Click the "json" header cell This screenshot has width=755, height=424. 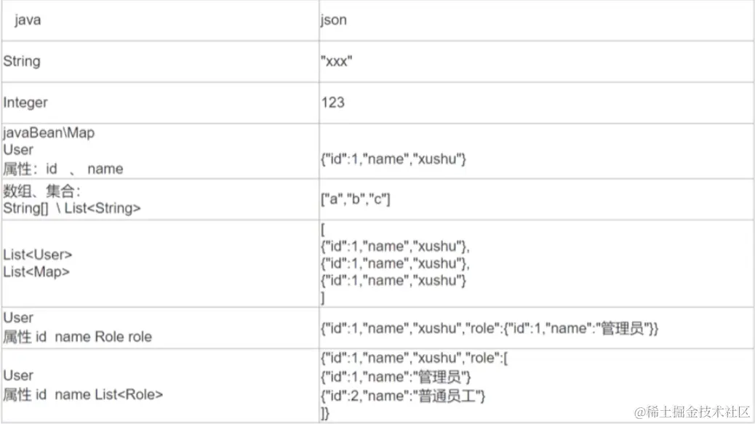(333, 20)
